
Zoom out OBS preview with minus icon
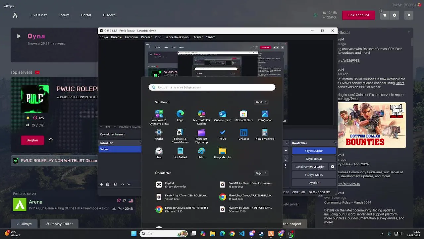pyautogui.click(x=101, y=127)
